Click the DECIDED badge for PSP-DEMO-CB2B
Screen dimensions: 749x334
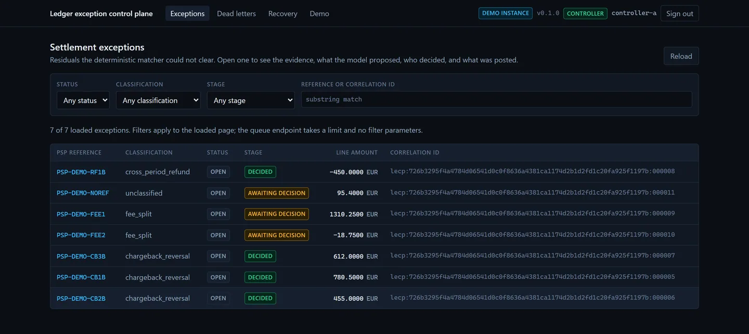point(260,298)
